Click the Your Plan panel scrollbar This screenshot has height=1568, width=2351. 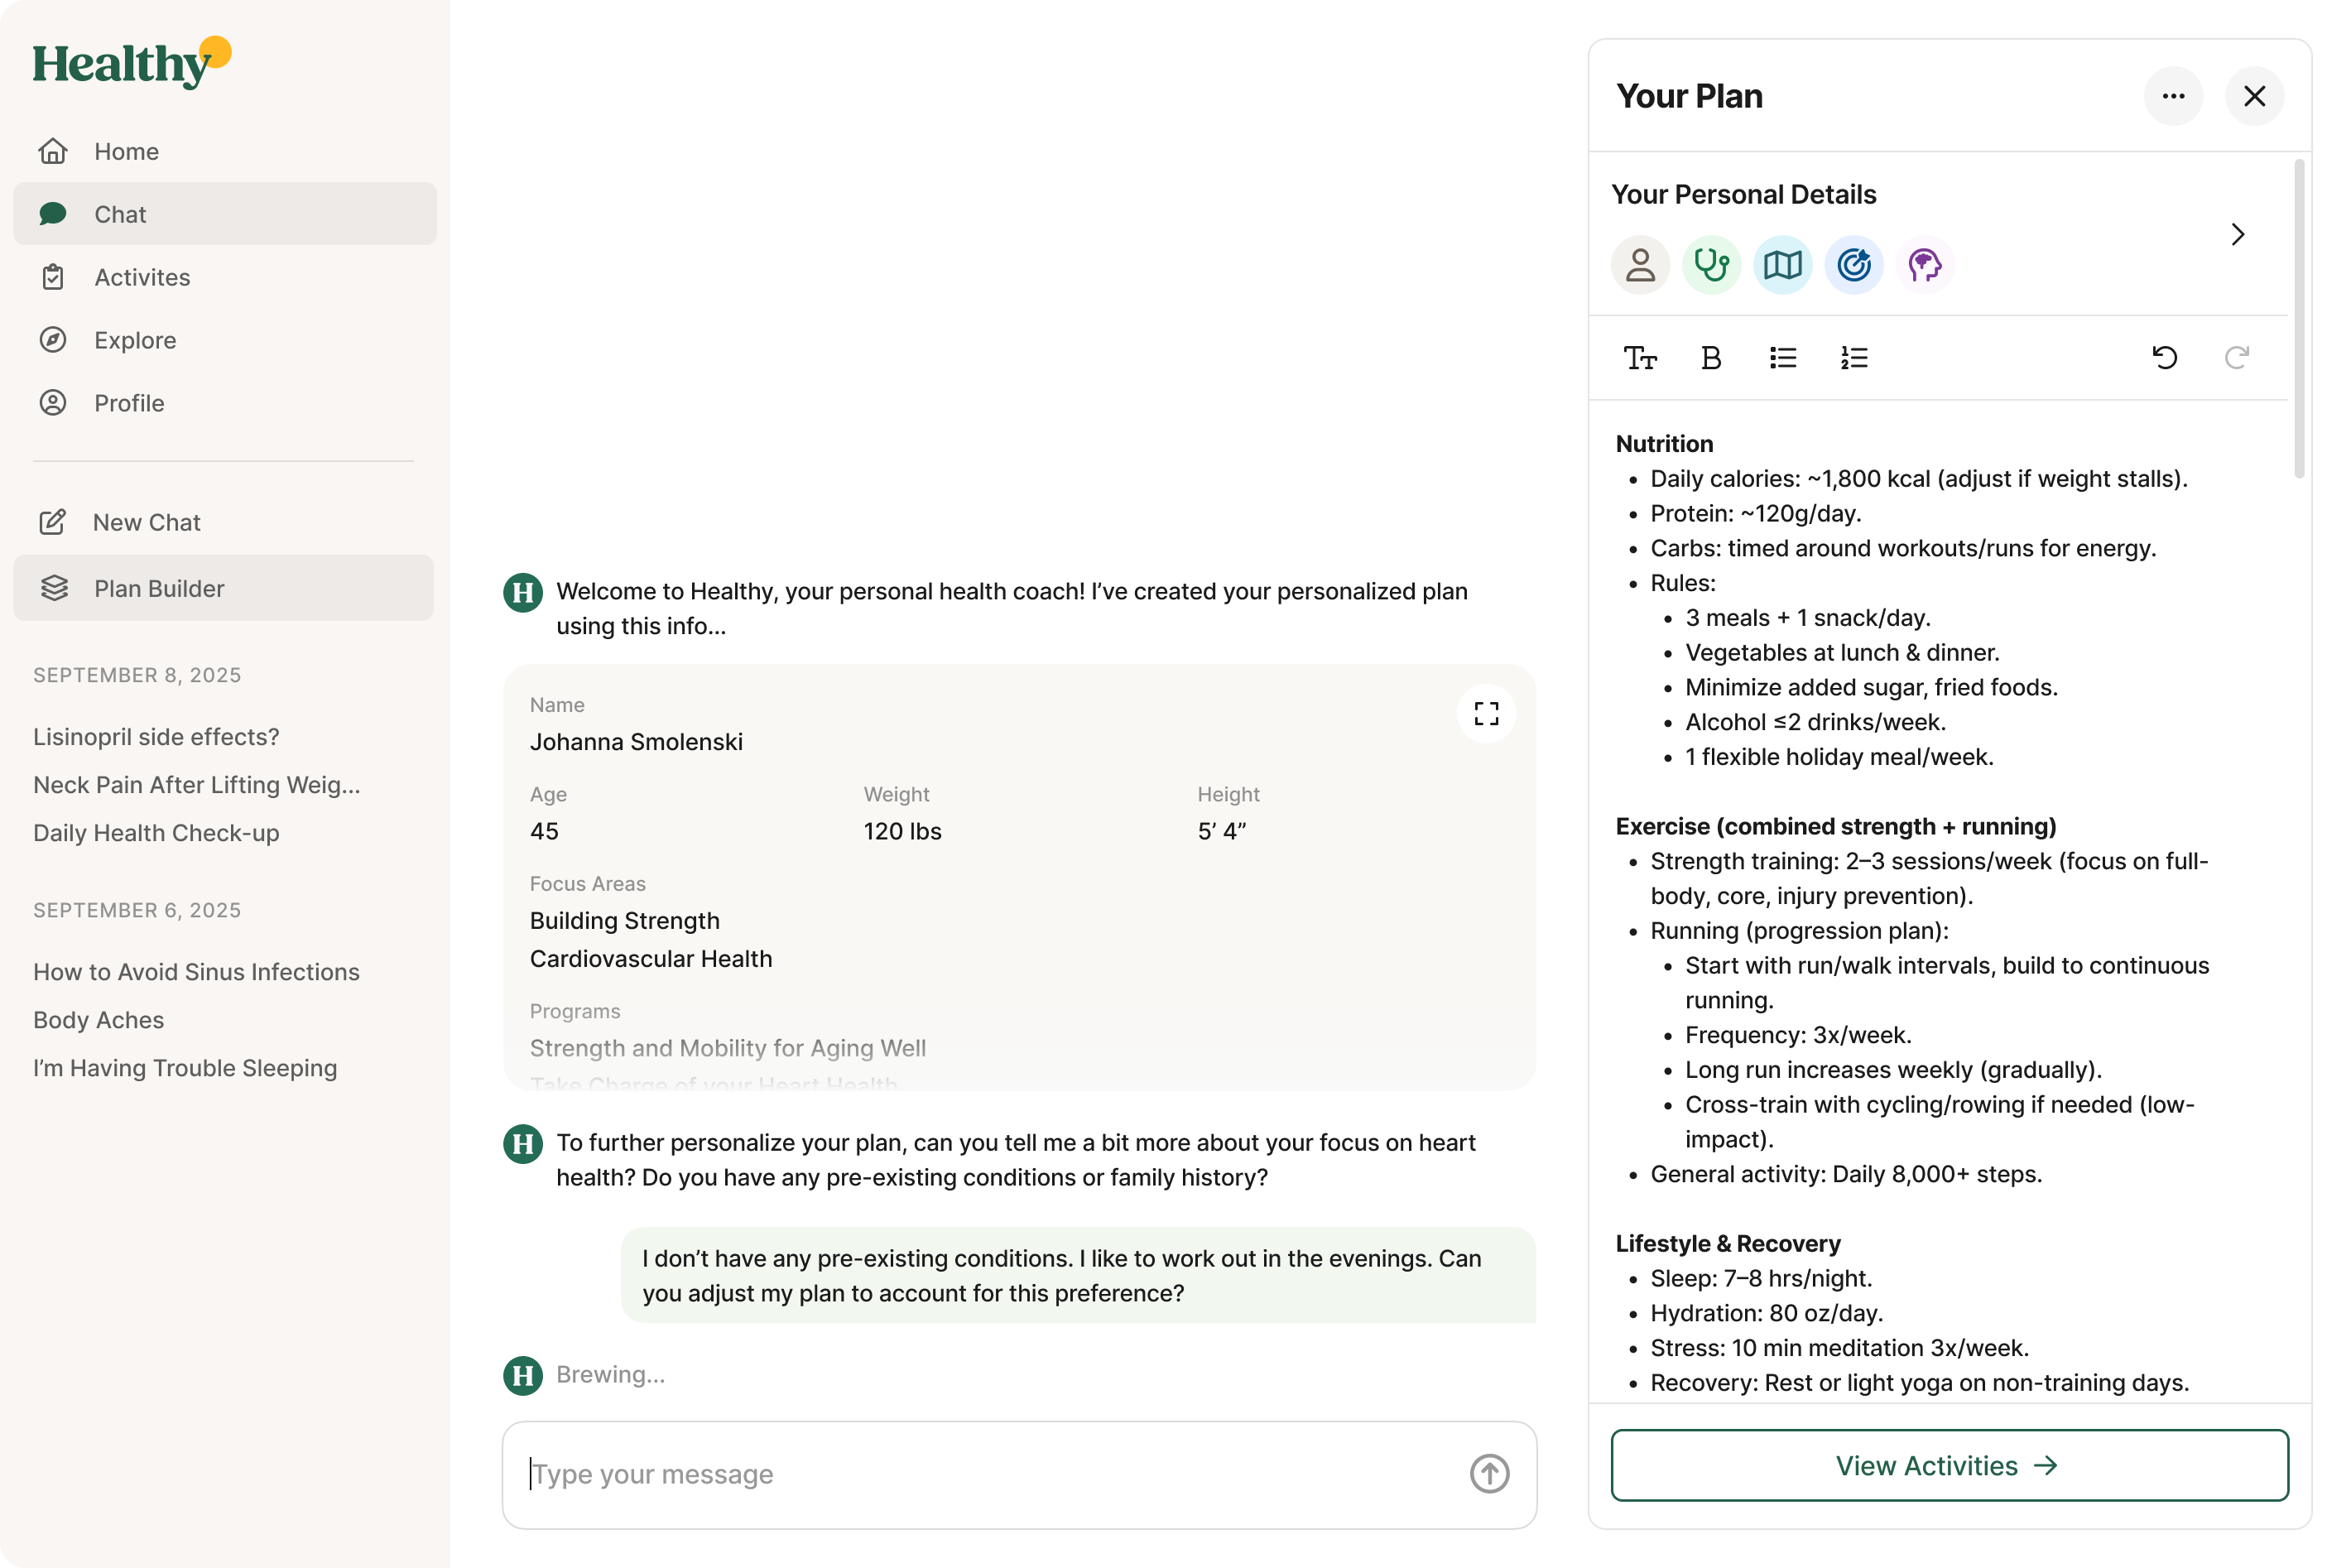[2299, 319]
